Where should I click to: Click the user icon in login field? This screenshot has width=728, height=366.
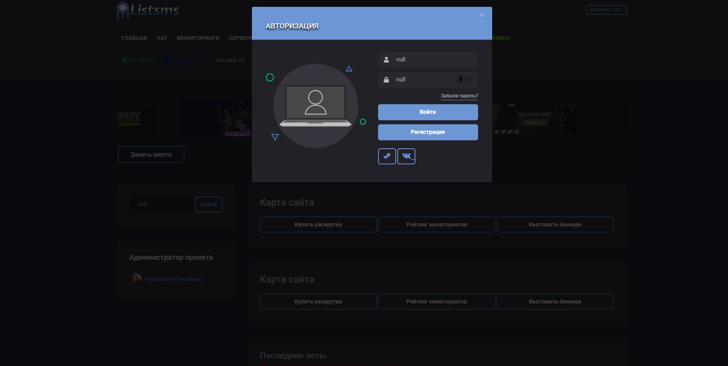386,60
